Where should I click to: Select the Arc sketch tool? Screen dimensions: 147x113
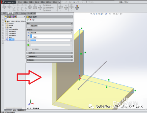(x=18, y=8)
